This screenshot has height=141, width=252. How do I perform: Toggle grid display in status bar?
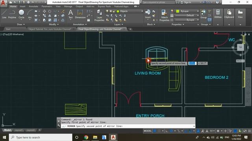(155, 131)
